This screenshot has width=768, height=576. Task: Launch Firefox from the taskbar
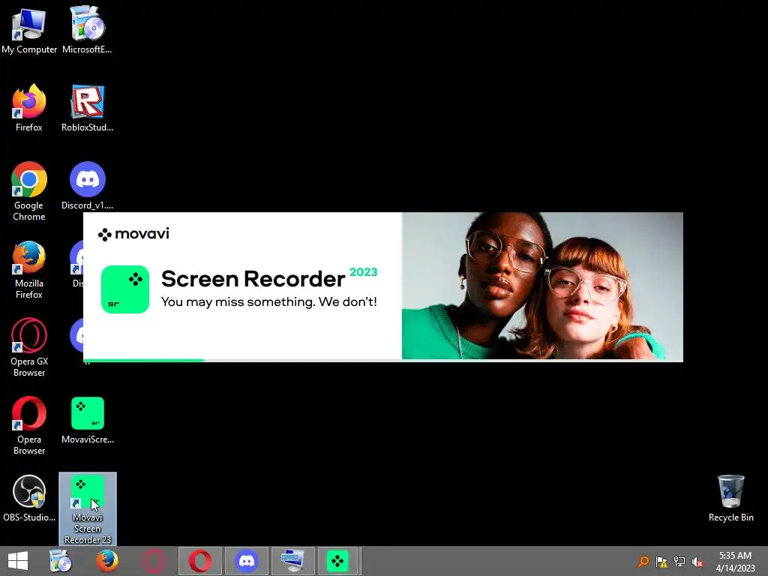tap(106, 561)
